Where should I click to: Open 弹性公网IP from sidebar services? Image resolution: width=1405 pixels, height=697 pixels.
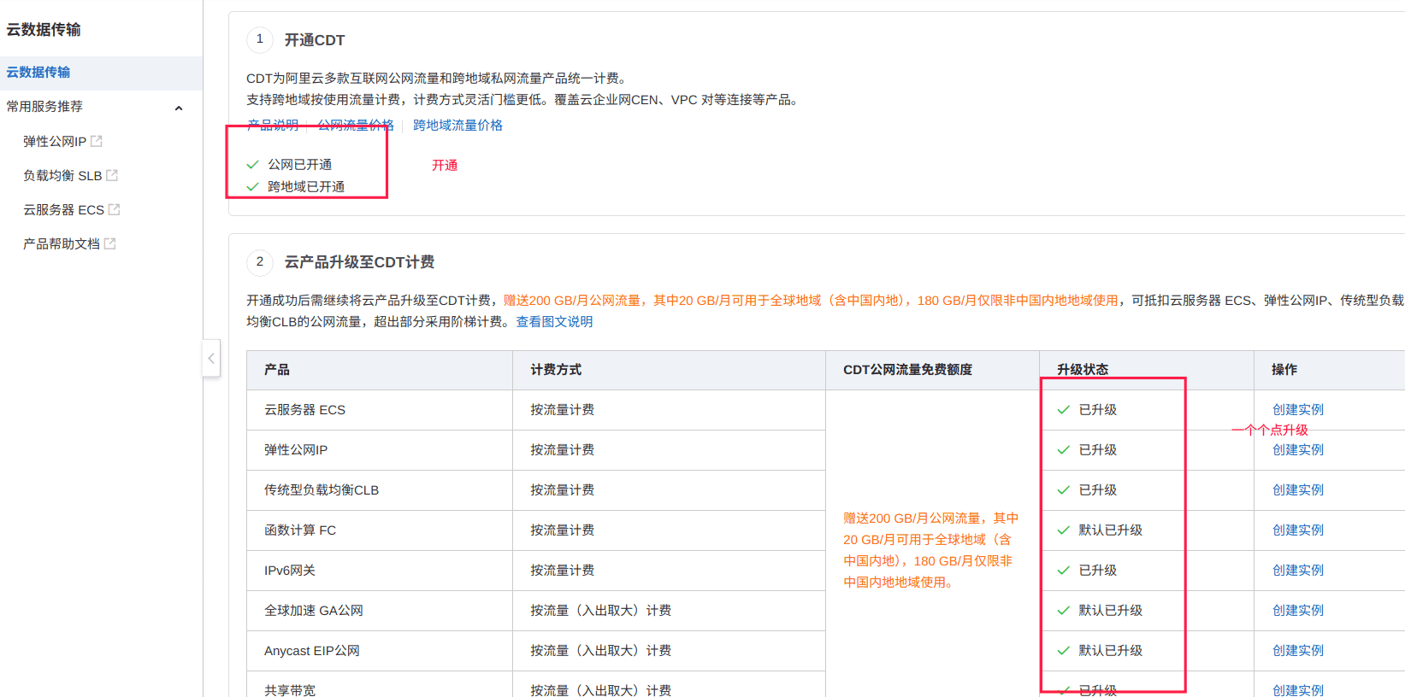pyautogui.click(x=55, y=141)
